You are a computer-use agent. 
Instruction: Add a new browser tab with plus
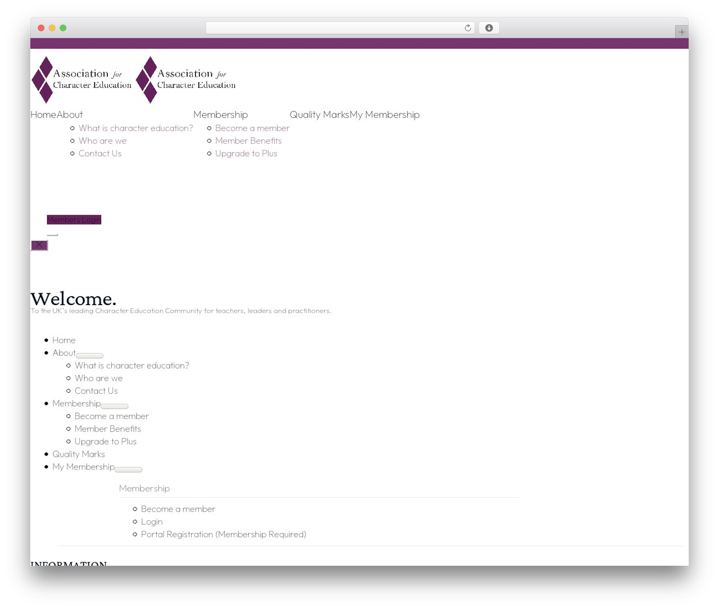coord(681,32)
